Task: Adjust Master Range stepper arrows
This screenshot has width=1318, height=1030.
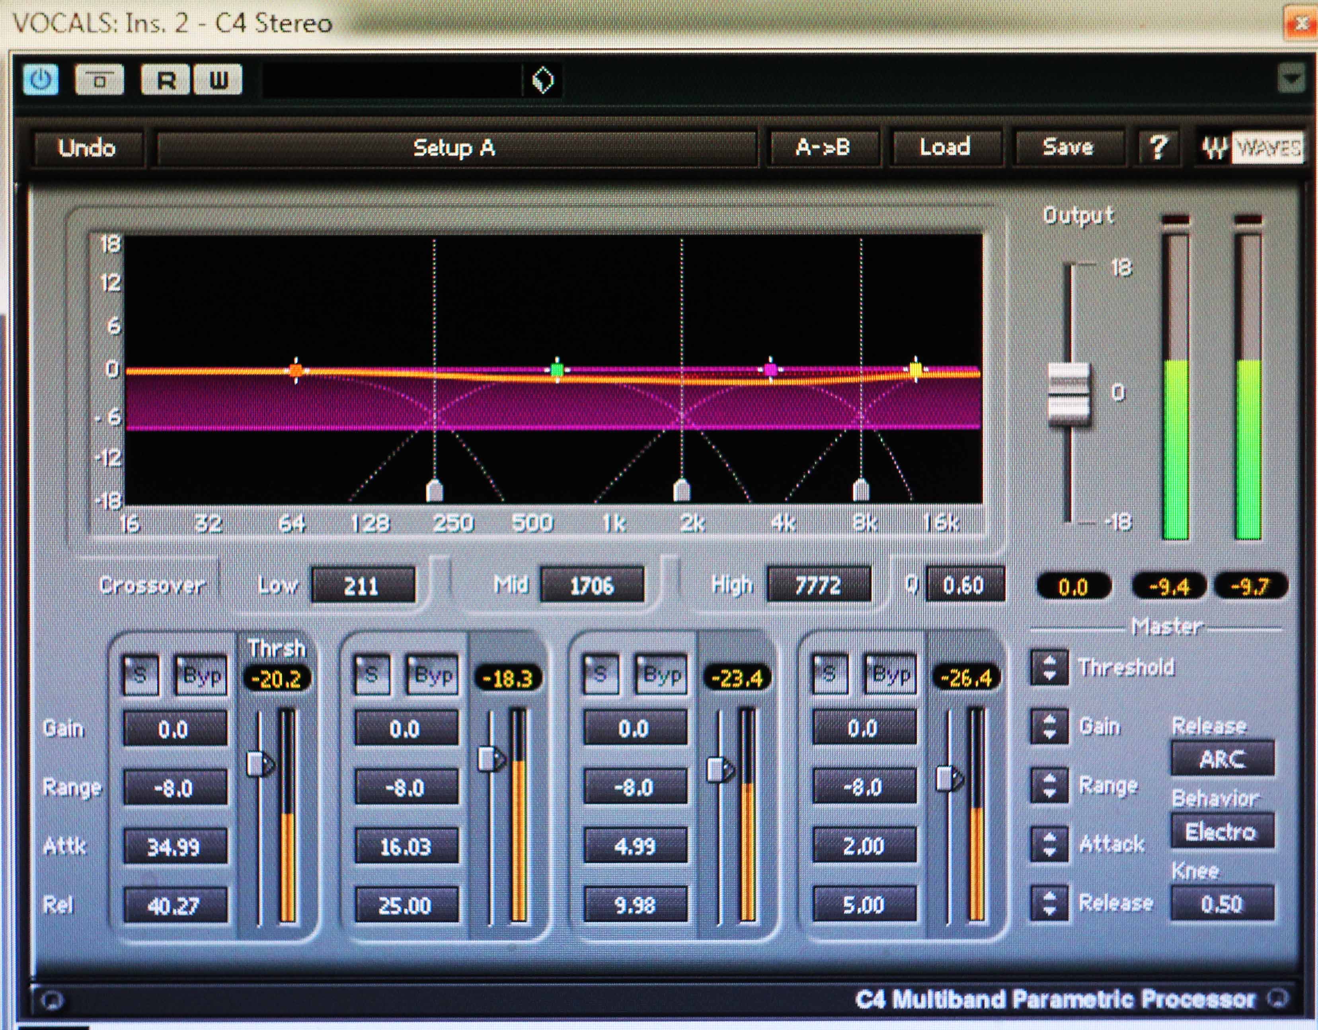Action: coord(1049,784)
